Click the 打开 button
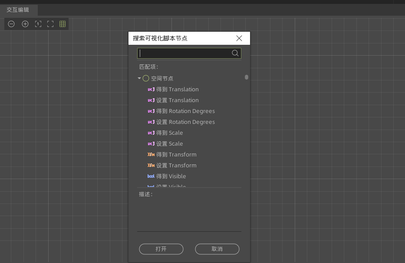Screen dimensions: 405x263 161,249
